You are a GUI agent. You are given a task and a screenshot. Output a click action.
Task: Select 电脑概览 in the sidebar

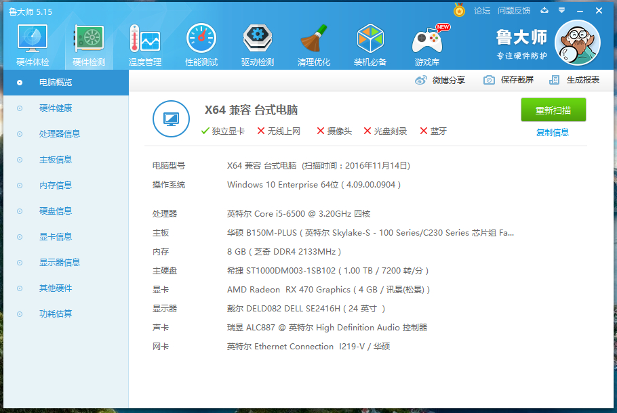(x=66, y=83)
